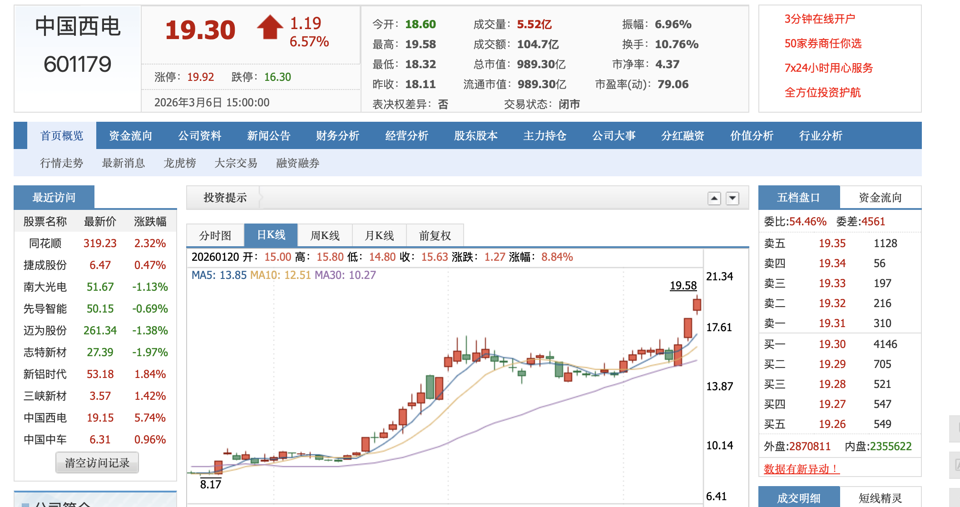Select the 分时图 chart tab
This screenshot has height=507, width=960.
pos(215,235)
